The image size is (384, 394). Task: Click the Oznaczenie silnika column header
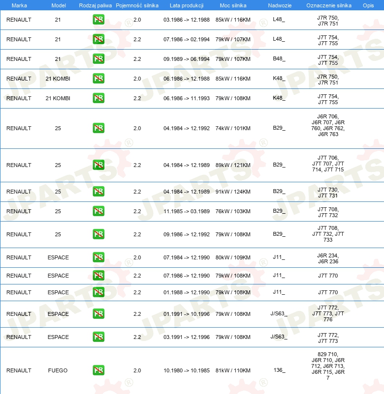(329, 5)
